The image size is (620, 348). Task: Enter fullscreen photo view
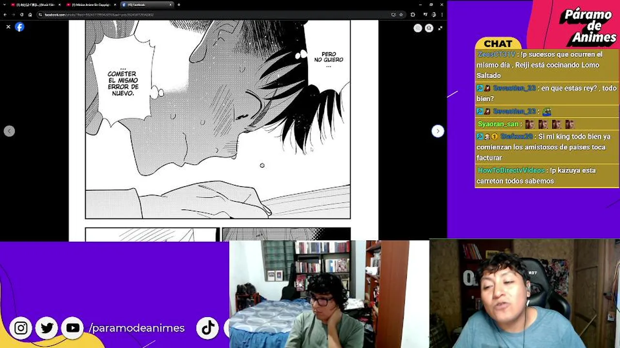point(440,28)
